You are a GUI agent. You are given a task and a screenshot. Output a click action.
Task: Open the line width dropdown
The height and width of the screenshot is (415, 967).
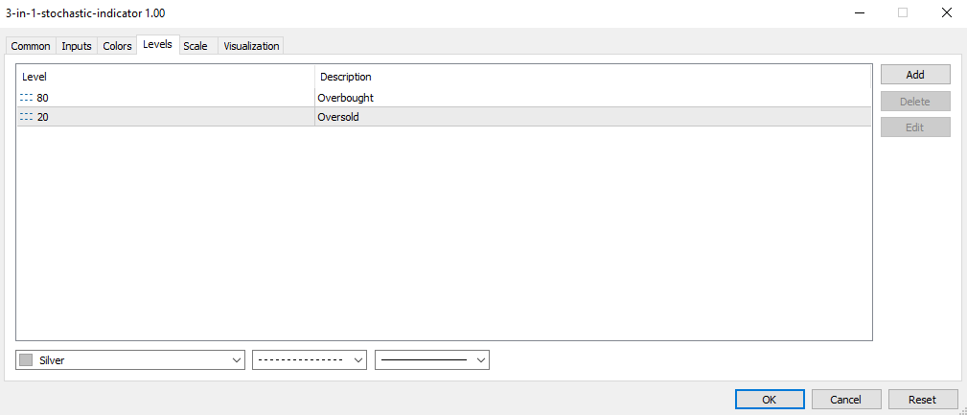pyautogui.click(x=432, y=360)
